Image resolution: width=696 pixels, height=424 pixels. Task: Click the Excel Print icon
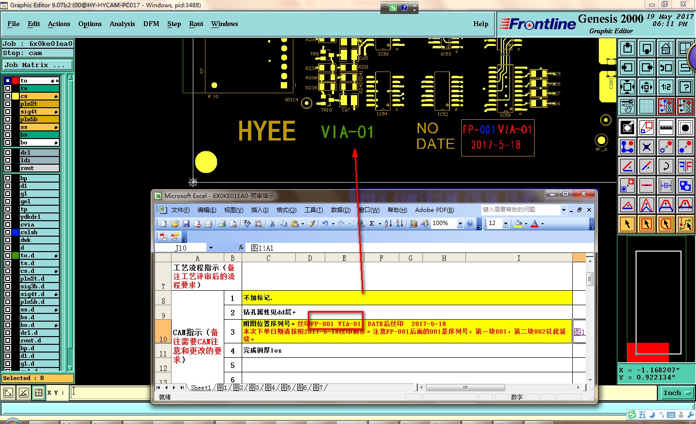tap(222, 224)
